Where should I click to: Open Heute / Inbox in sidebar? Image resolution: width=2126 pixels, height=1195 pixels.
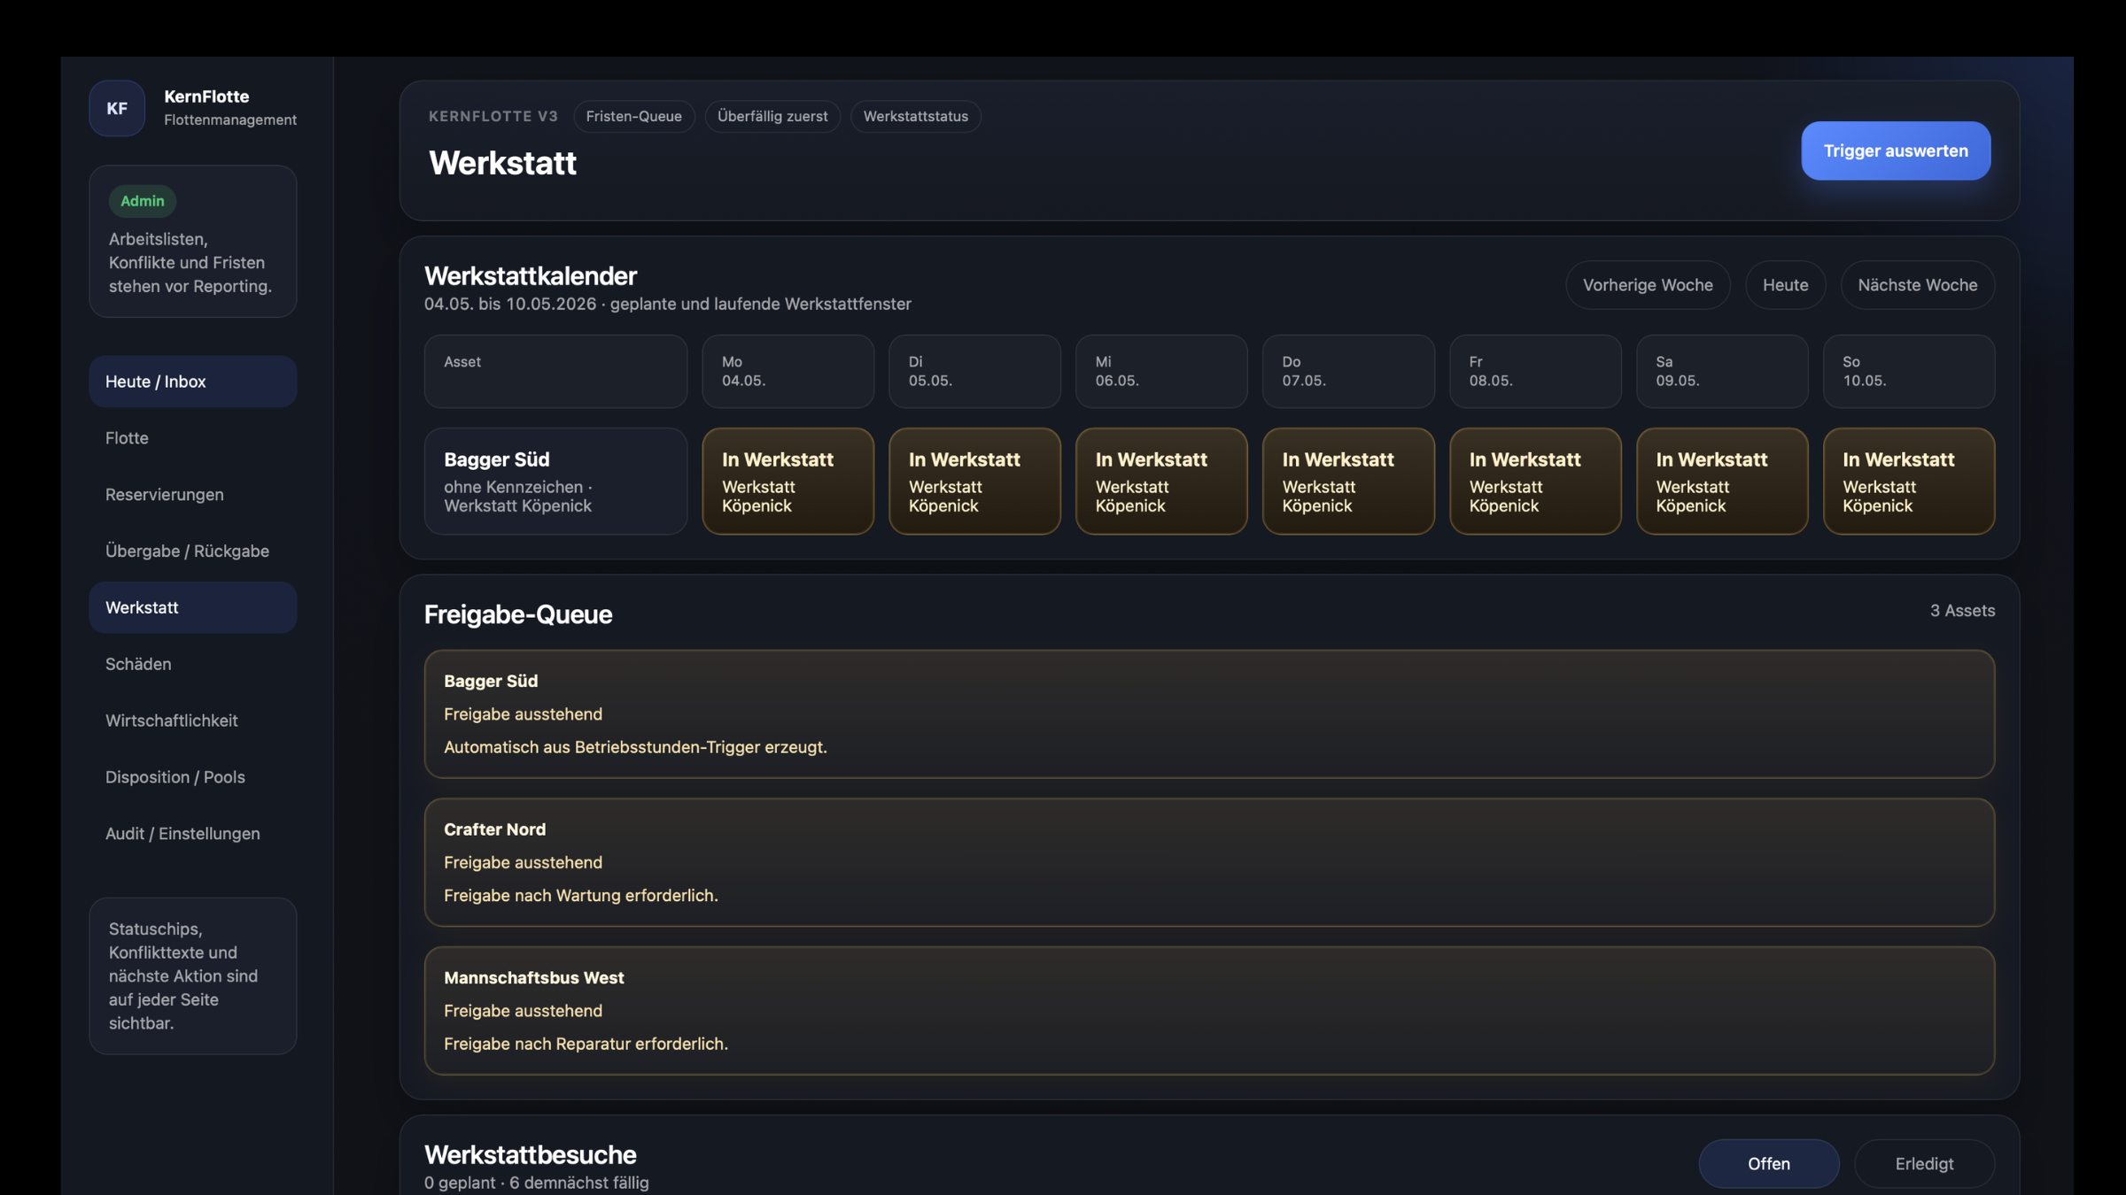pyautogui.click(x=192, y=382)
